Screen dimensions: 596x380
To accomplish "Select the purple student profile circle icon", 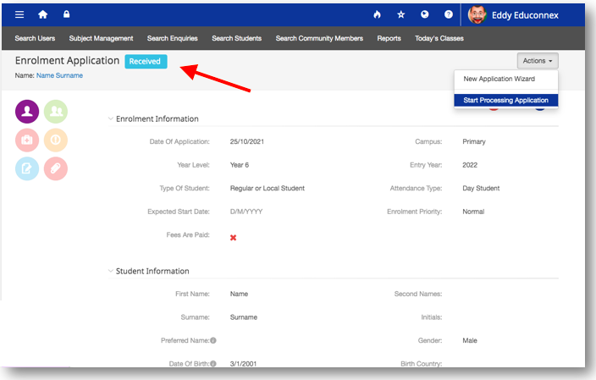I will click(x=27, y=112).
